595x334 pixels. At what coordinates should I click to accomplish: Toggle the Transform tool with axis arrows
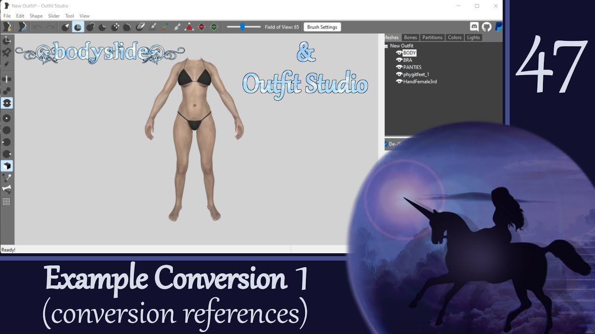coord(7,41)
